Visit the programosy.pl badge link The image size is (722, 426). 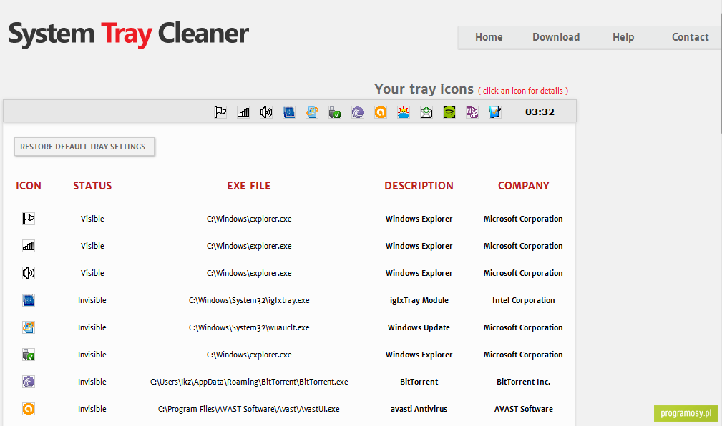tap(686, 413)
